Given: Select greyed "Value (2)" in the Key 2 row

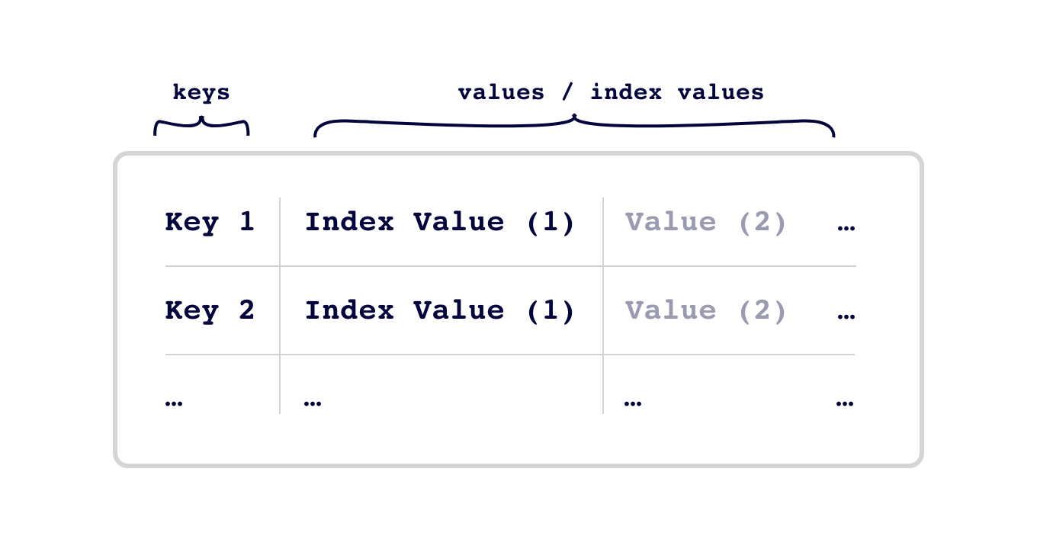Looking at the screenshot, I should (706, 310).
